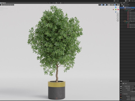Toggle snapping magnet icon
The image size is (135, 101).
click(x=56, y=3)
